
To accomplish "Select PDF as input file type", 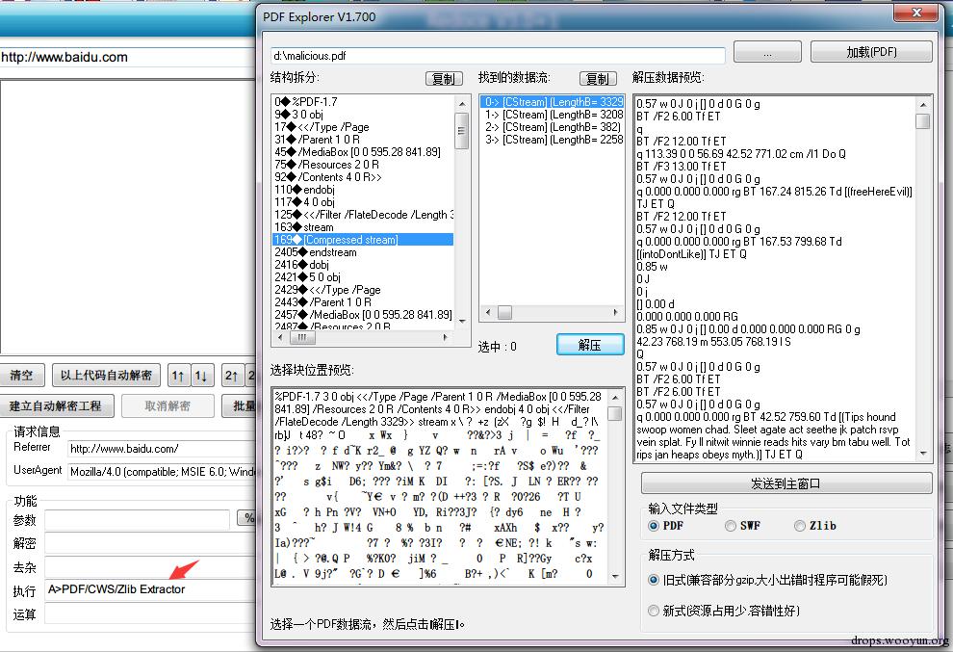I will pos(655,526).
